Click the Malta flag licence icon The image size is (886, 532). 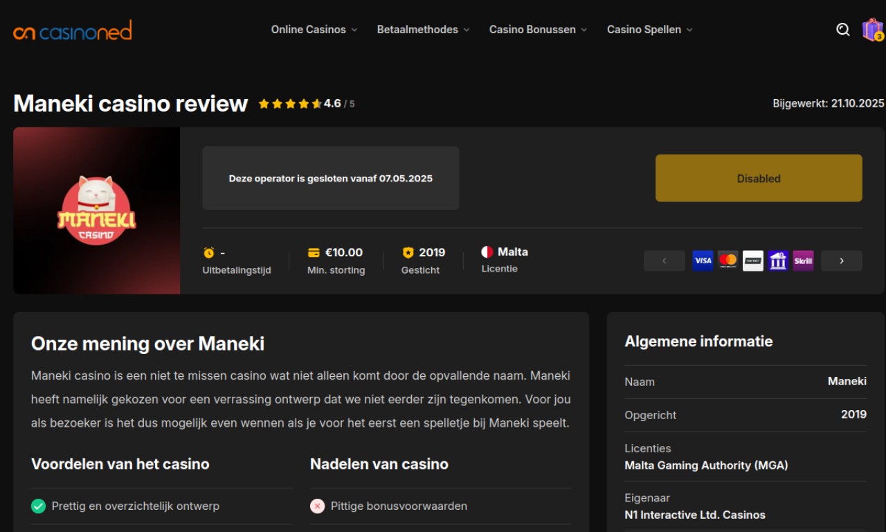tap(487, 252)
